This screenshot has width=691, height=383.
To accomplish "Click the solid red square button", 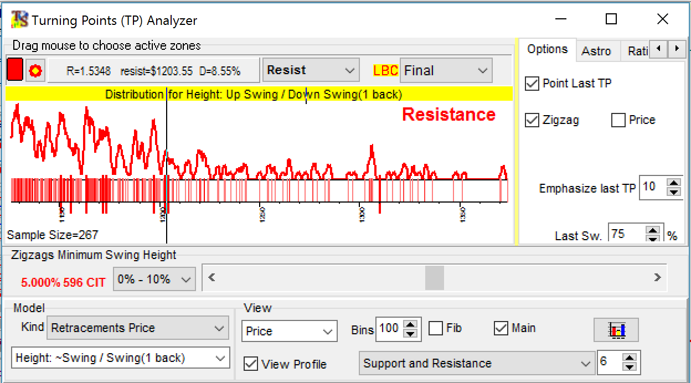I will [15, 70].
